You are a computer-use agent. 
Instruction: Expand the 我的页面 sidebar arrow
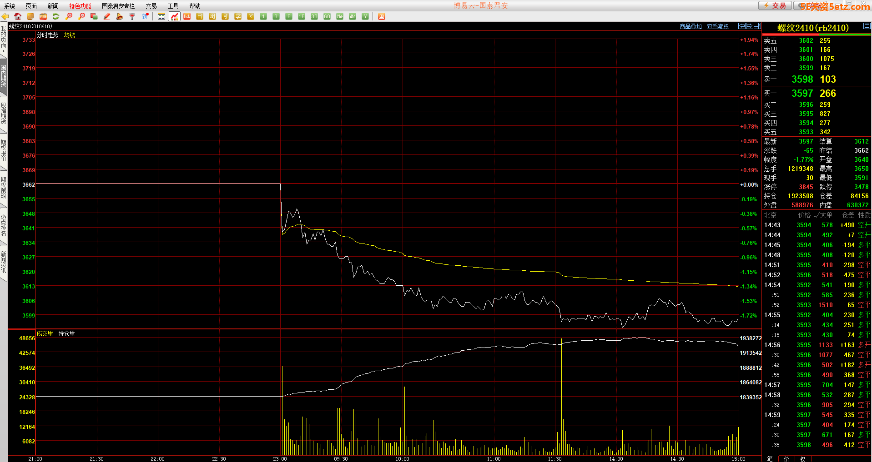coord(3,51)
